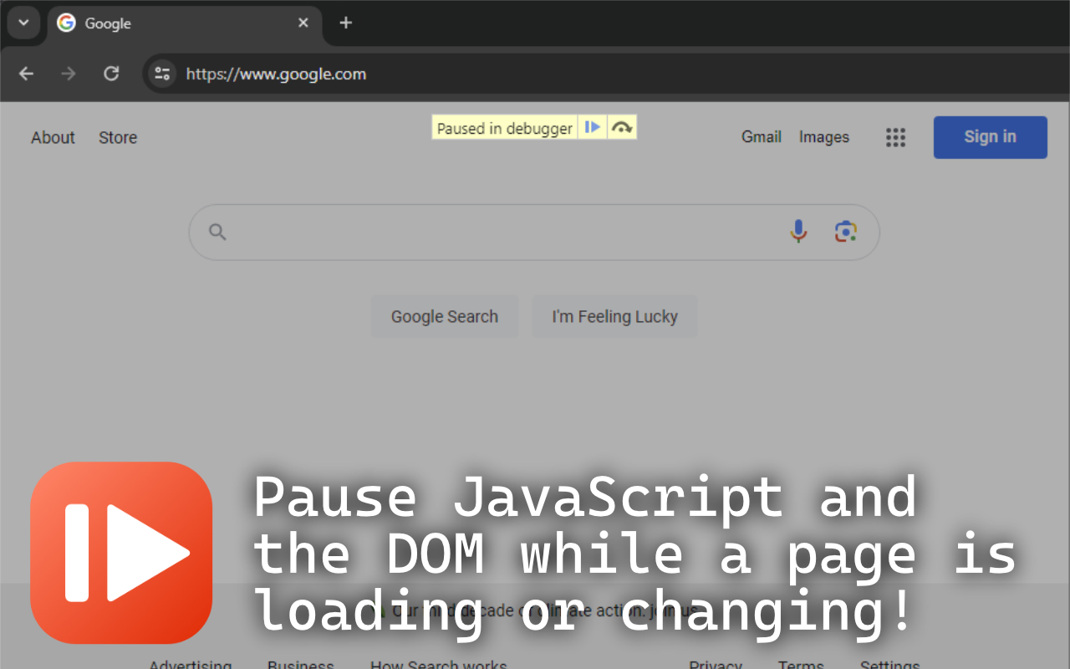This screenshot has width=1070, height=669.
Task: Activate voice search microphone
Action: tap(798, 231)
